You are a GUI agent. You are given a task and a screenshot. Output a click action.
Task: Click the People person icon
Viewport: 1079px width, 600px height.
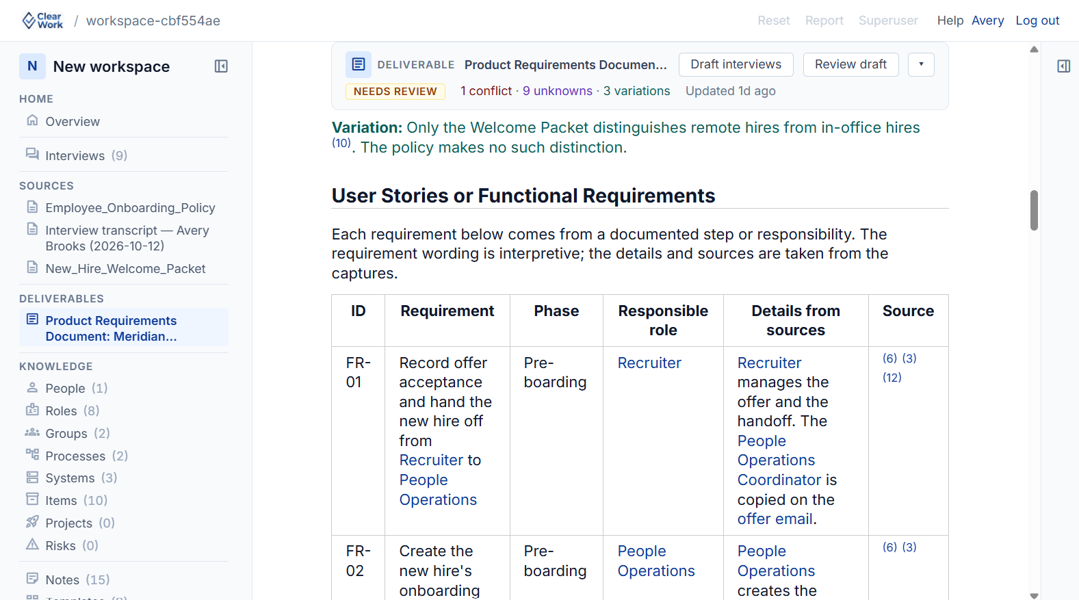[x=32, y=387]
